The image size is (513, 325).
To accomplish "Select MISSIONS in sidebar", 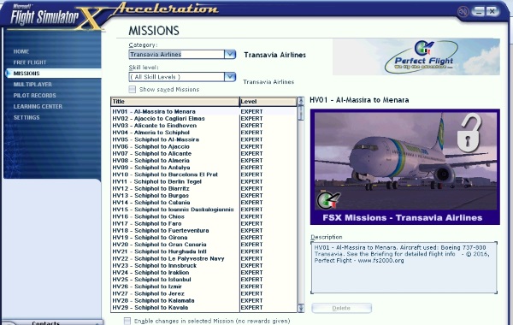I will point(27,74).
